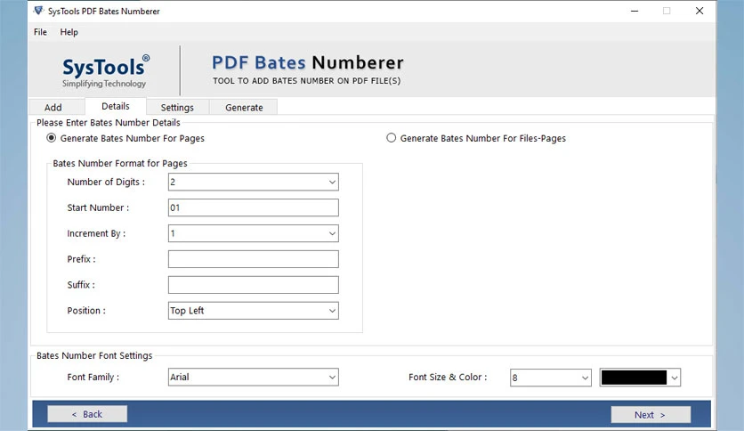Image resolution: width=744 pixels, height=431 pixels.
Task: Open the File menu
Action: point(40,32)
